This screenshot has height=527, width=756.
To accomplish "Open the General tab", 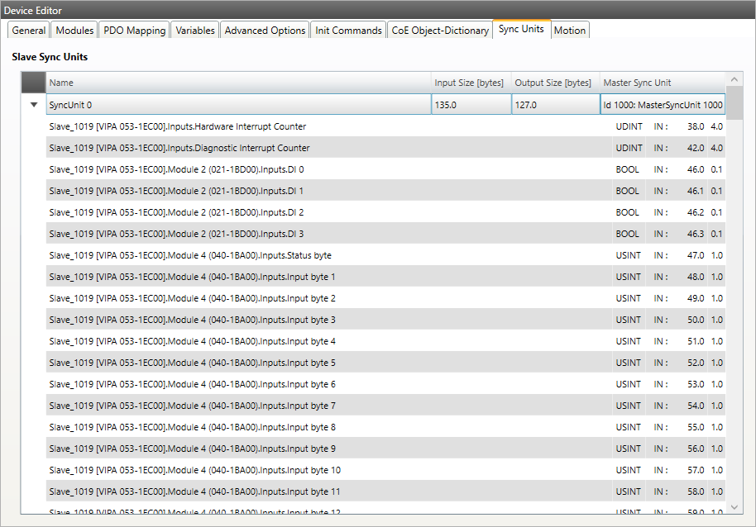I will point(29,31).
